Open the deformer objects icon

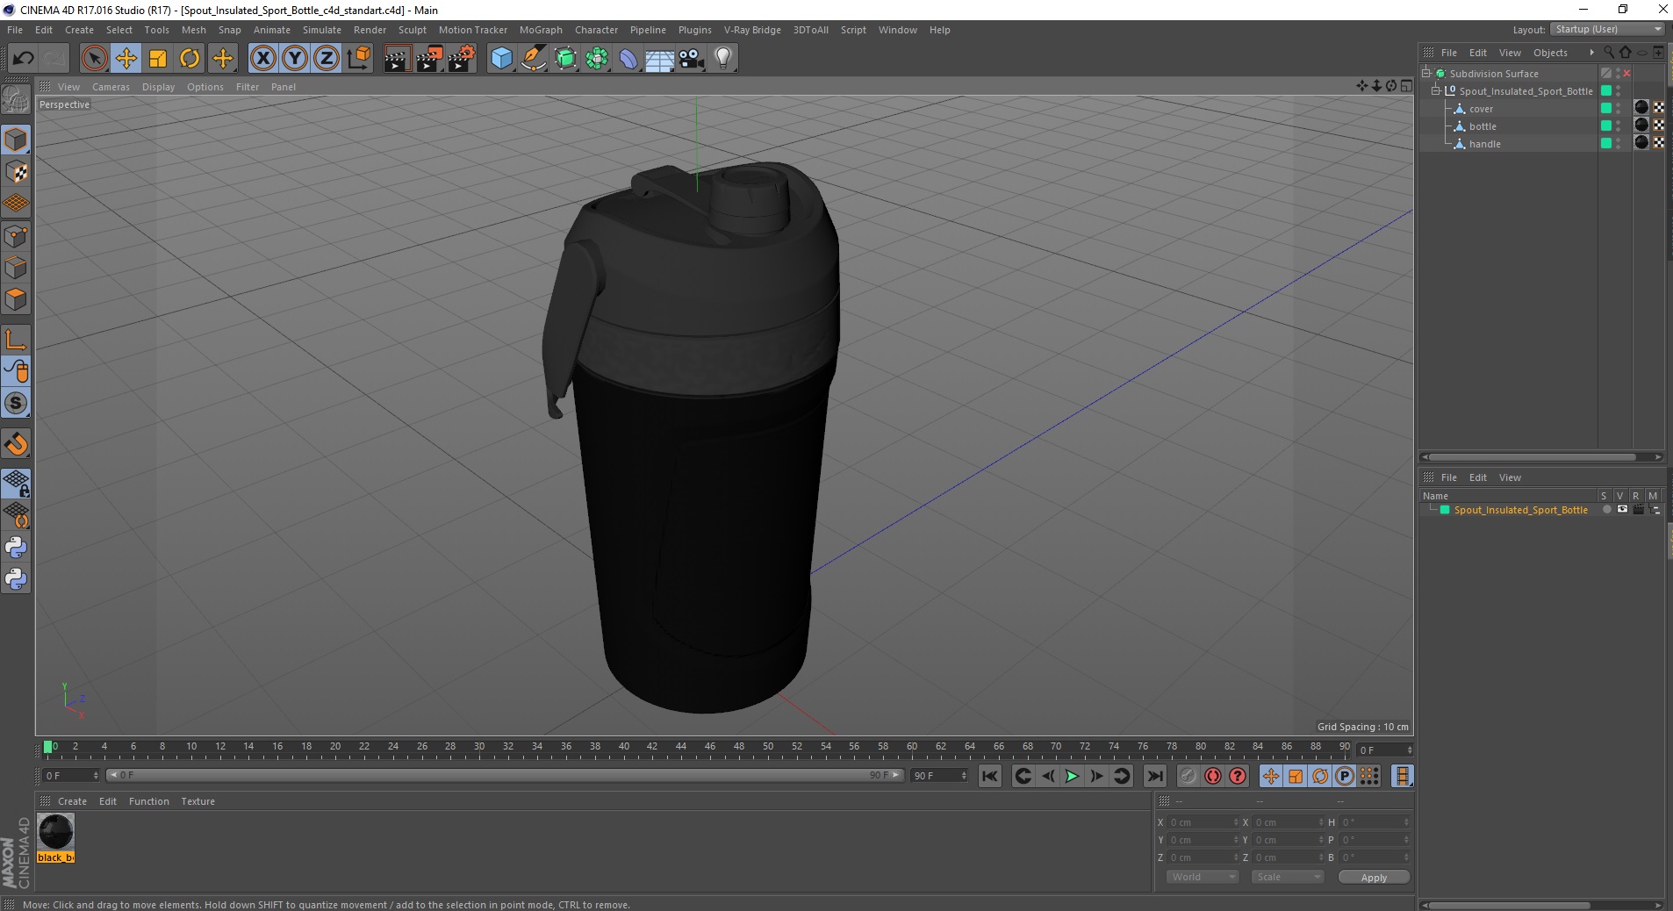pos(628,59)
